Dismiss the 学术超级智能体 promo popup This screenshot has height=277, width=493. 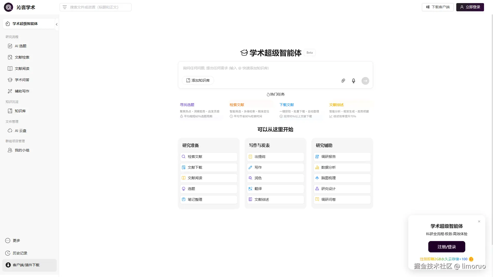[x=479, y=221]
